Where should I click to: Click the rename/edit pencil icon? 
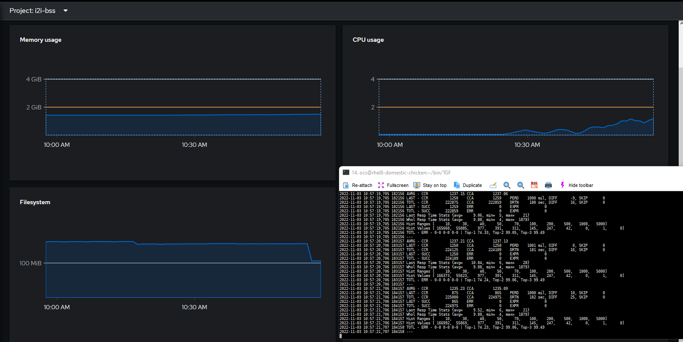tap(493, 185)
